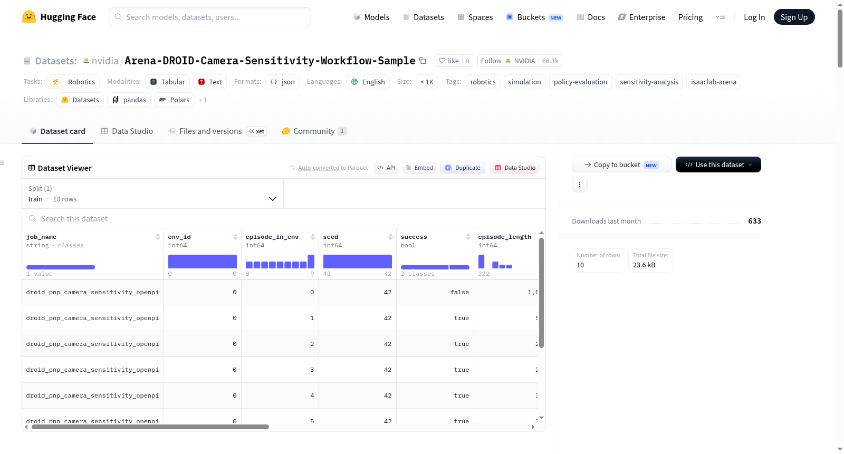
Task: Open the pandas library tag
Action: pyautogui.click(x=129, y=100)
